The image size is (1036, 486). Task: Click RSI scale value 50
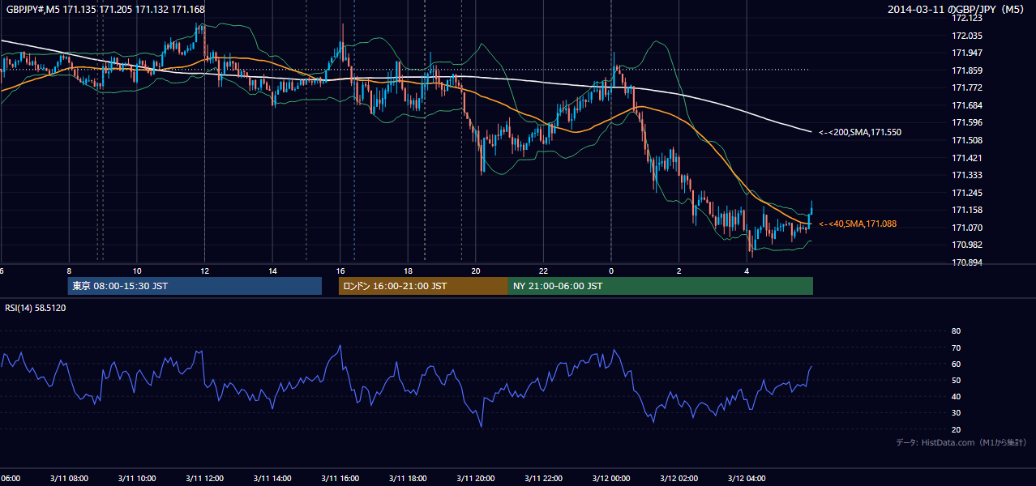pos(956,380)
